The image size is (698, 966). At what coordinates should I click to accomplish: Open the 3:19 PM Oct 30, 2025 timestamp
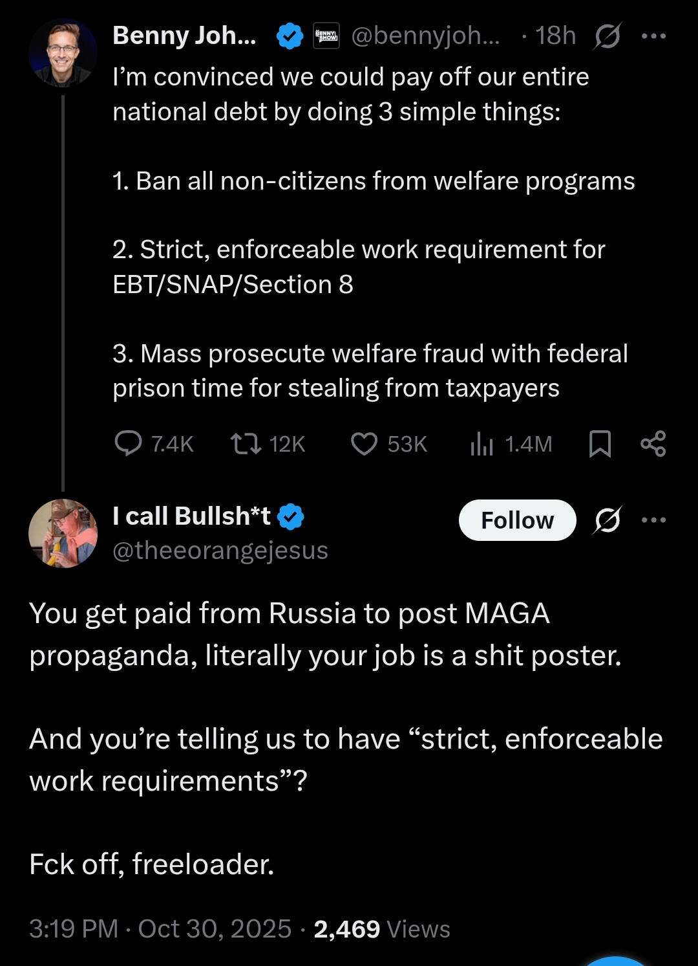click(x=160, y=929)
